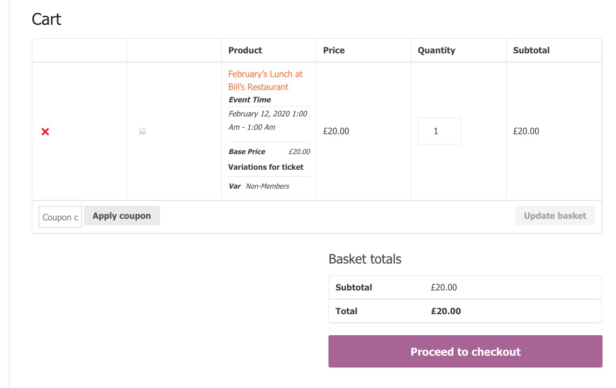The height and width of the screenshot is (388, 616).
Task: Click the Cart page heading
Action: [46, 19]
